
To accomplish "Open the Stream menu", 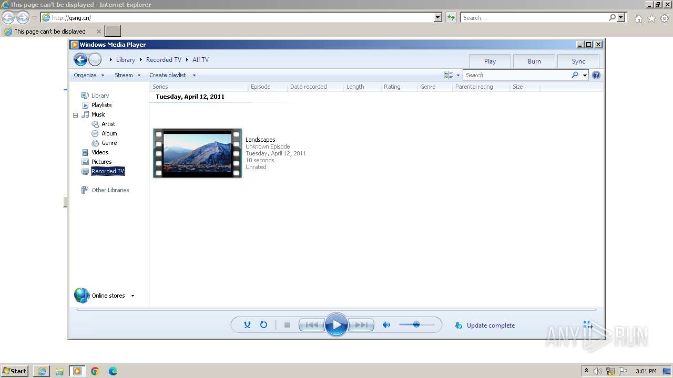I will (x=128, y=75).
